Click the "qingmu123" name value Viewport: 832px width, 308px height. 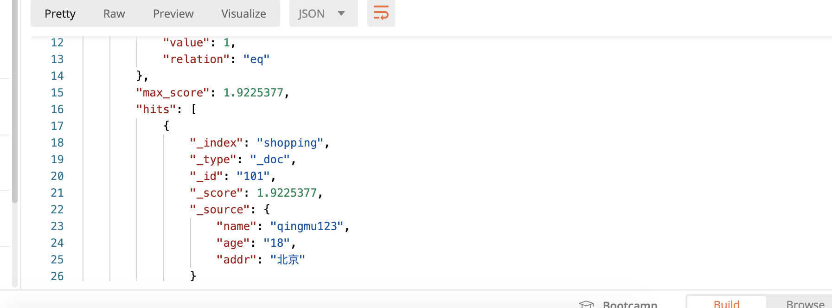click(307, 226)
